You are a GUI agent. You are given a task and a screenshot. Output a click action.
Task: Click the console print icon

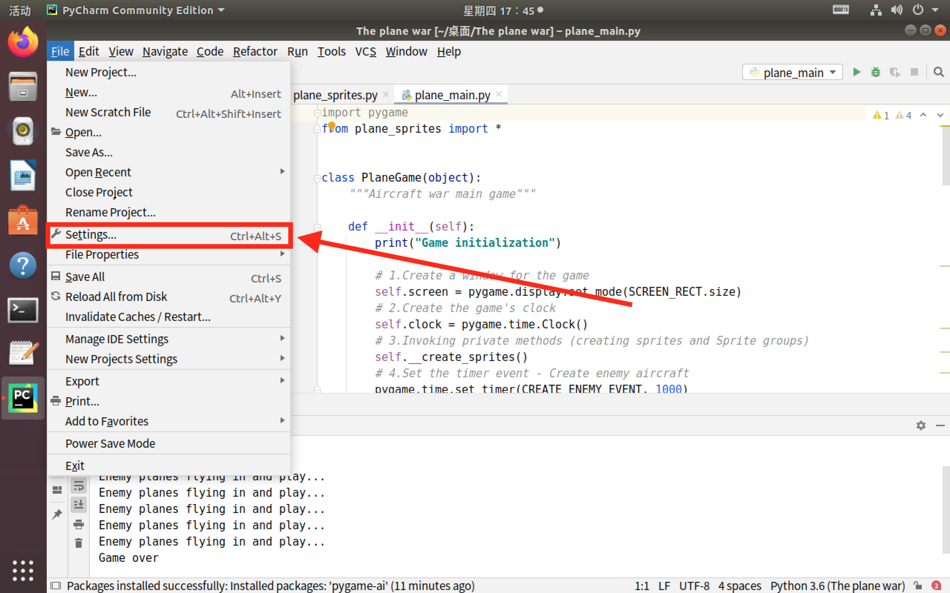pos(79,524)
